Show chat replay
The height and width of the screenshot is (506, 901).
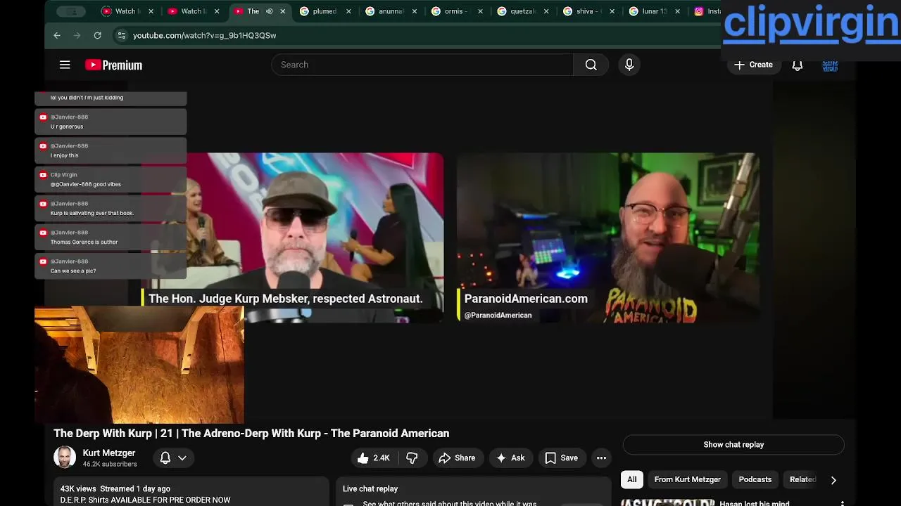point(733,445)
